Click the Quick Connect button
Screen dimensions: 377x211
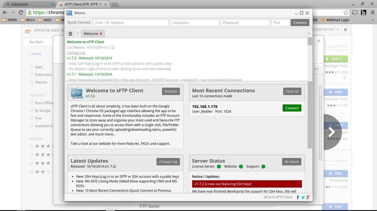coord(300,22)
